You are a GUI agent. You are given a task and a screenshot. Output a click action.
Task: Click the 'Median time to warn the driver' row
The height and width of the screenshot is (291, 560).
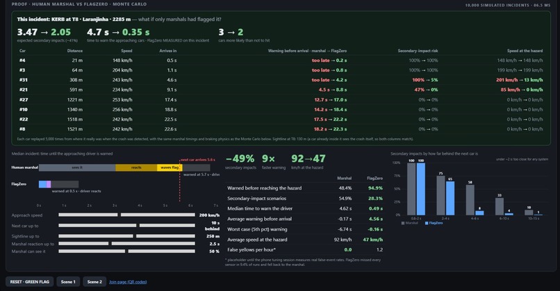coord(304,208)
